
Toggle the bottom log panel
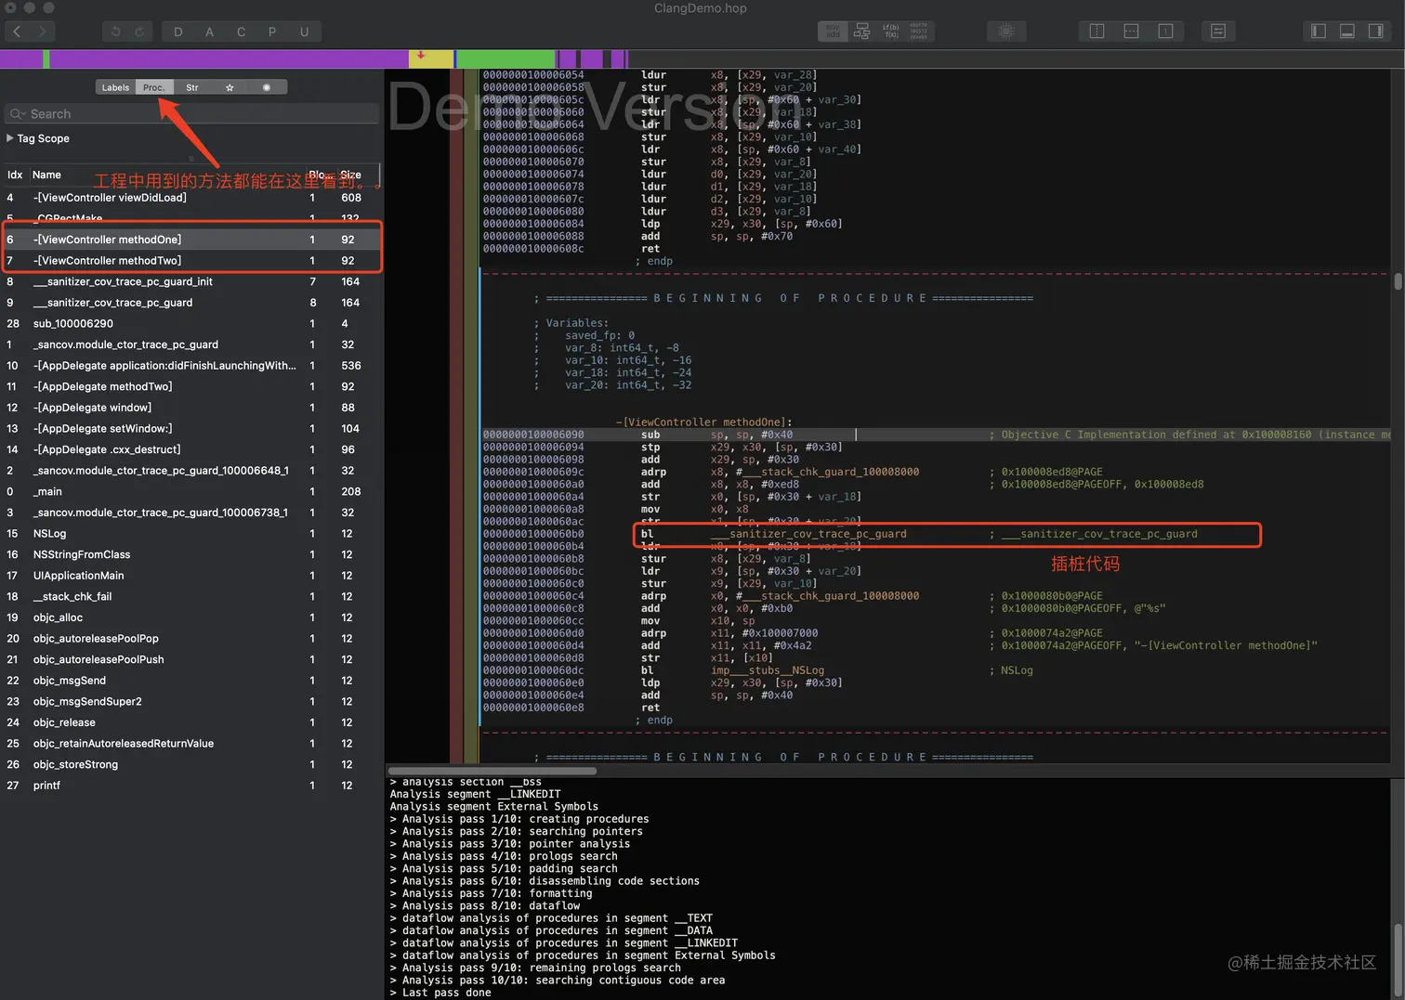[x=1346, y=32]
